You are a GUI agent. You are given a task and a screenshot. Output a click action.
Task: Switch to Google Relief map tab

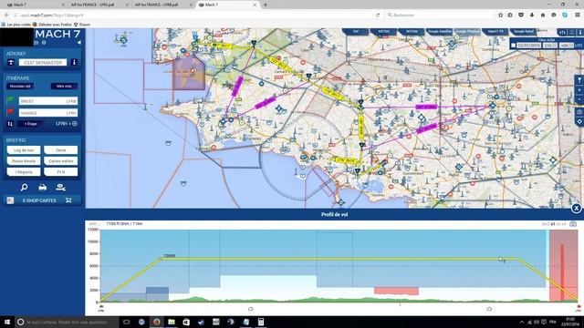pos(524,32)
